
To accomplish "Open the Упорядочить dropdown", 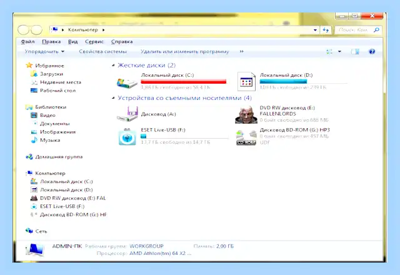I will tap(44, 51).
